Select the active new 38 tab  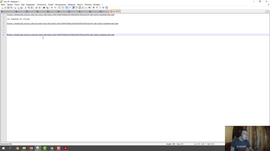click(115, 11)
